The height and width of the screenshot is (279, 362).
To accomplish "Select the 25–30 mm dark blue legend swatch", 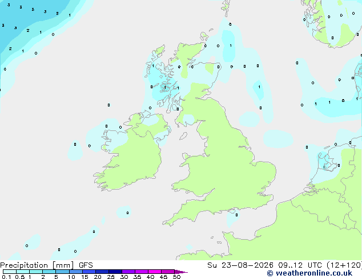I will click(115, 272).
